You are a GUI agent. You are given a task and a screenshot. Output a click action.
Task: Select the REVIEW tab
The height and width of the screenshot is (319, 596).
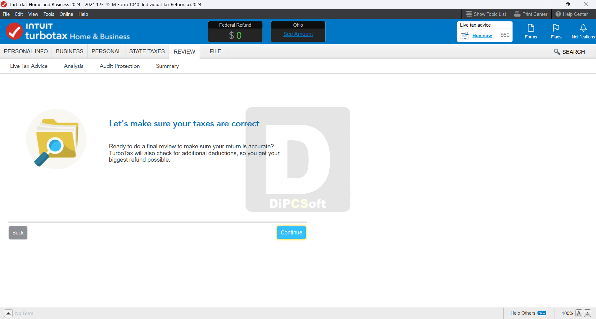pyautogui.click(x=184, y=52)
